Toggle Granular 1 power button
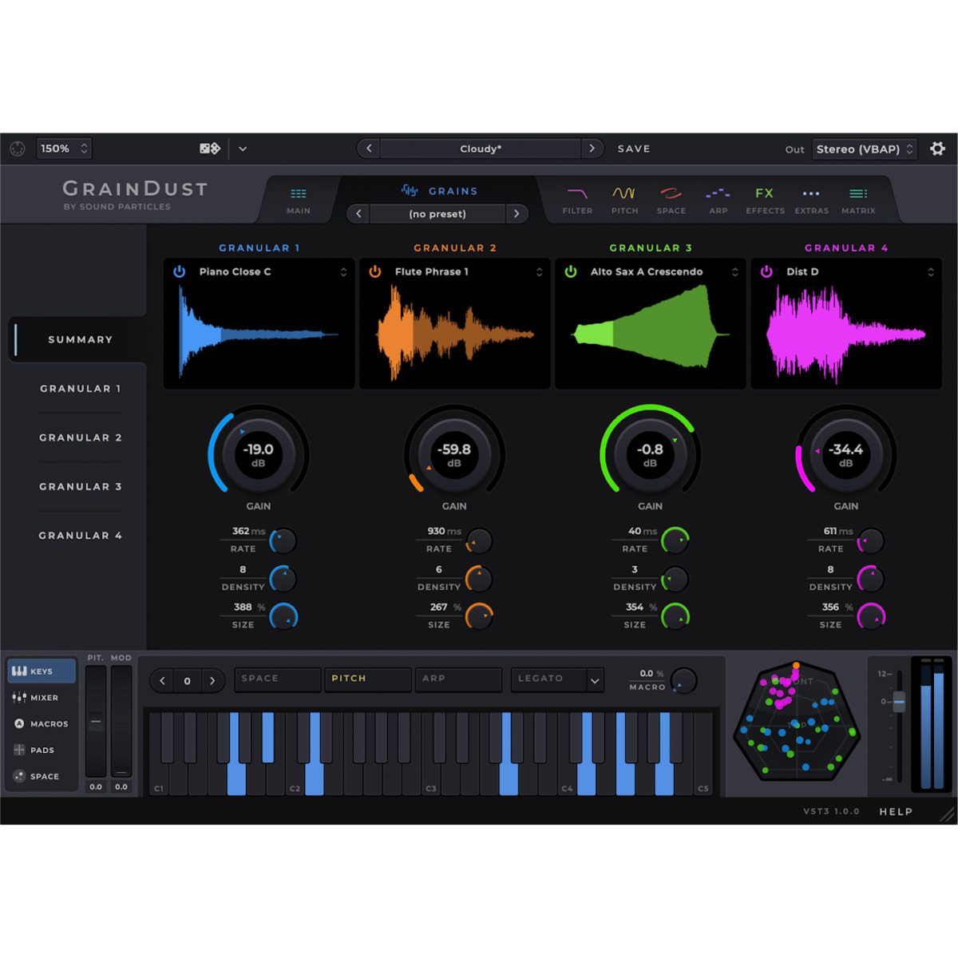The height and width of the screenshot is (958, 958). pyautogui.click(x=180, y=271)
